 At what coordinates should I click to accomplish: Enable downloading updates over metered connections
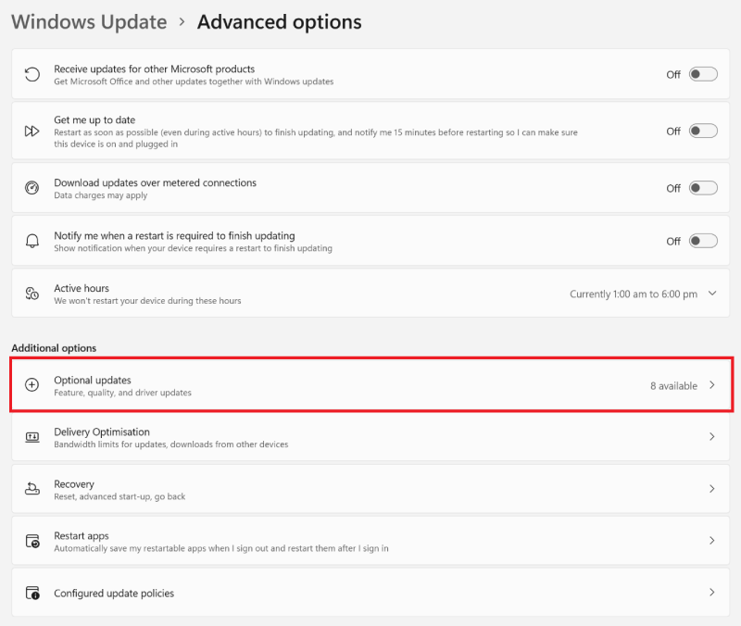pyautogui.click(x=702, y=187)
